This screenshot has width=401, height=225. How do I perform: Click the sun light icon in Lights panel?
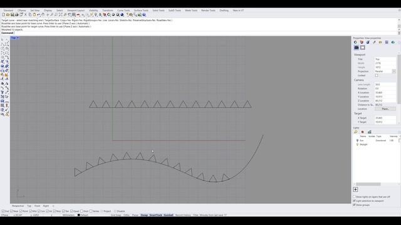pos(356,132)
